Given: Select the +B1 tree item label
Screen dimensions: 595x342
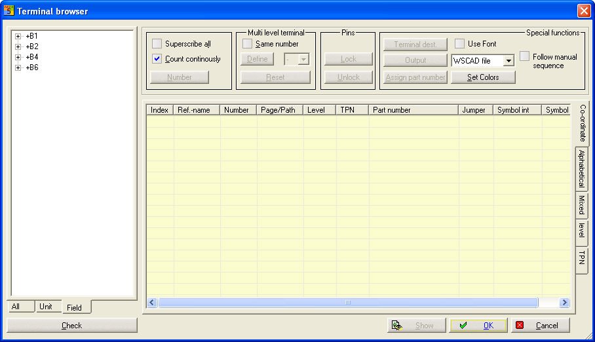Looking at the screenshot, I should pyautogui.click(x=31, y=36).
